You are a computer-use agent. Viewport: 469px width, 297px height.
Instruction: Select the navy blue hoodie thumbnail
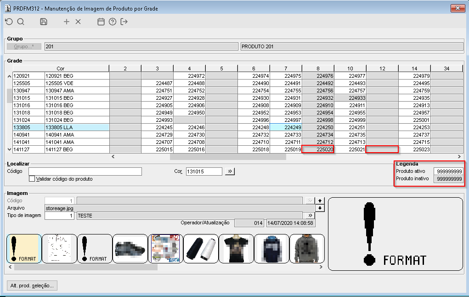(x=271, y=249)
